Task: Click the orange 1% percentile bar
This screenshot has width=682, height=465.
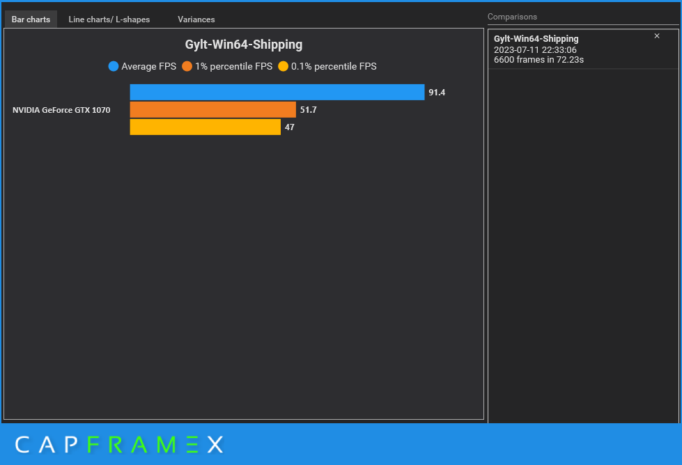Action: point(212,109)
